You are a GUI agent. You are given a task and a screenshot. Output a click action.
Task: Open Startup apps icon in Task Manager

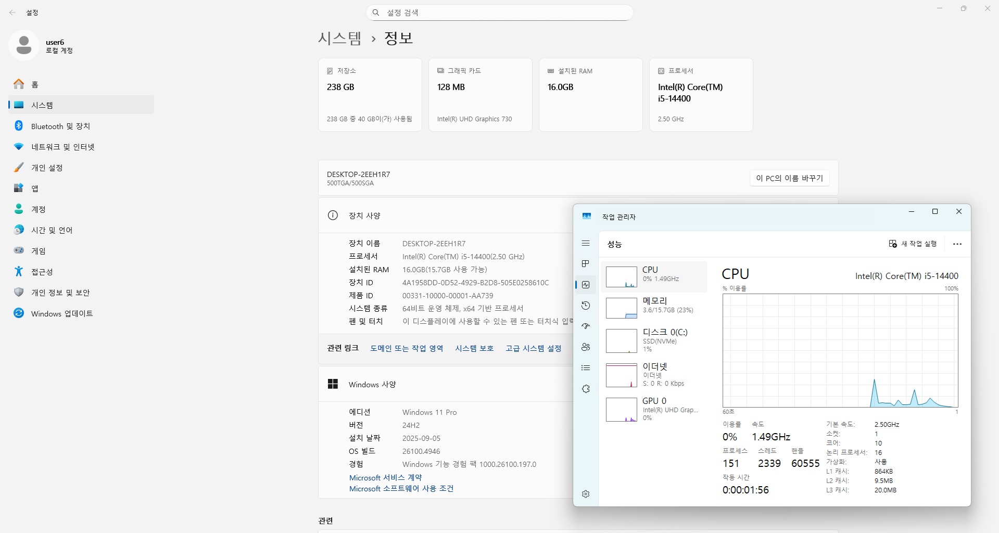click(586, 326)
